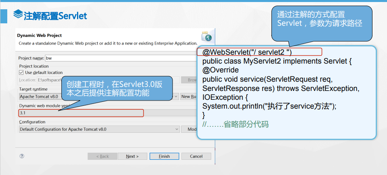Image resolution: width=387 pixels, height=175 pixels.
Task: Click the New Runtime button
Action: [189, 97]
